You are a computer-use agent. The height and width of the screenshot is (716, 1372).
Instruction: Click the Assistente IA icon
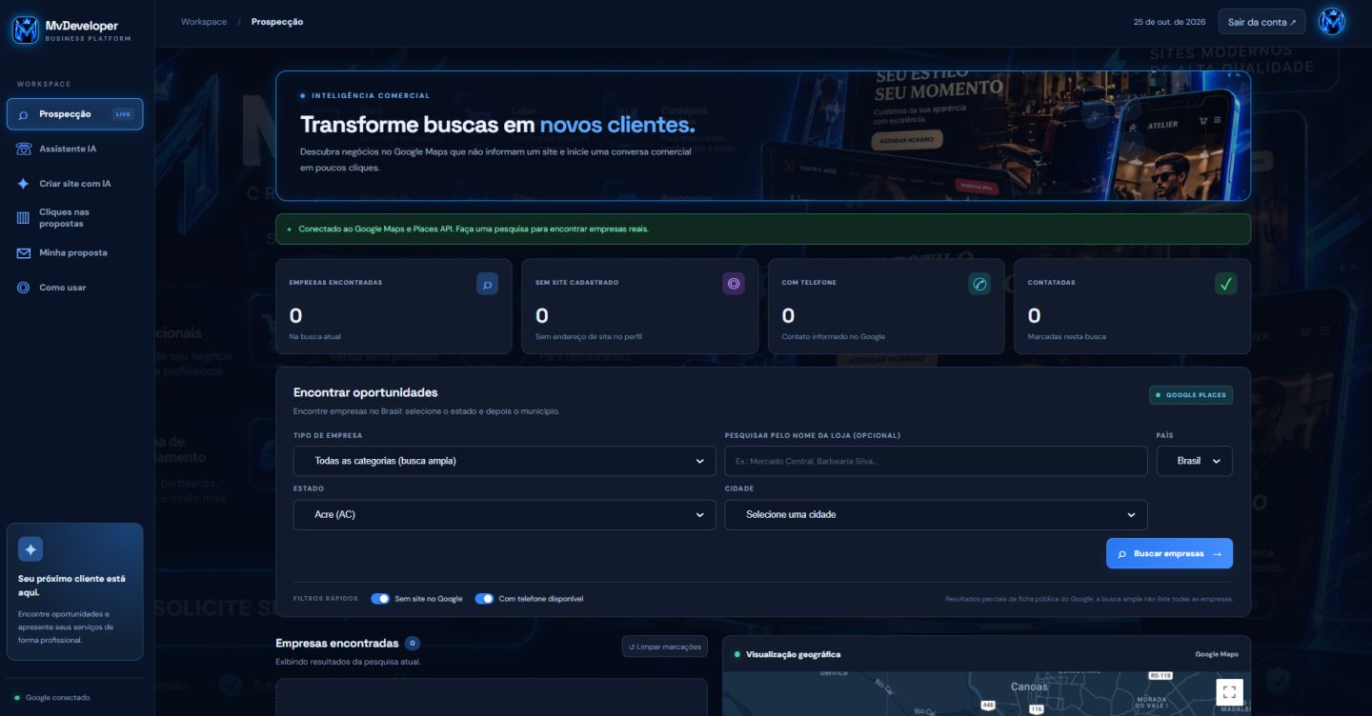coord(23,149)
